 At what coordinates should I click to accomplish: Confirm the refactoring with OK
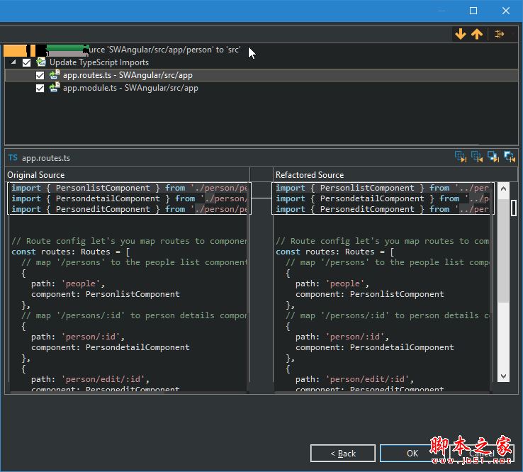click(412, 454)
